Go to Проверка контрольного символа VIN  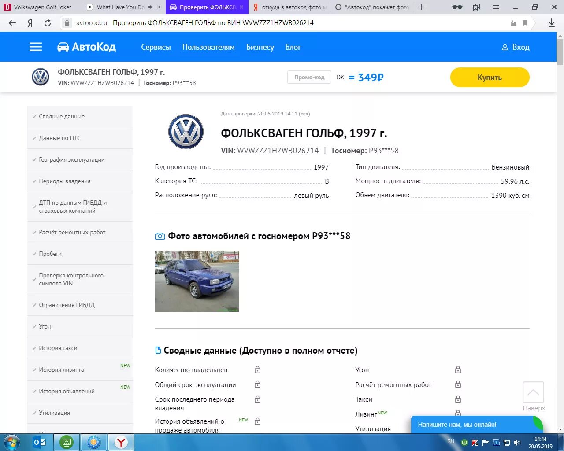click(80, 279)
